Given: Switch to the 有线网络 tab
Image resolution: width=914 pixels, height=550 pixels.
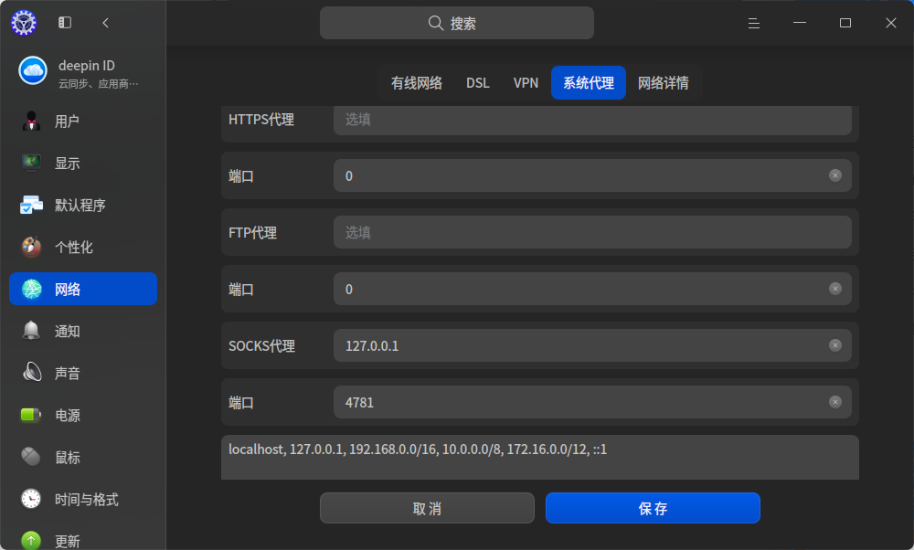Looking at the screenshot, I should [416, 83].
